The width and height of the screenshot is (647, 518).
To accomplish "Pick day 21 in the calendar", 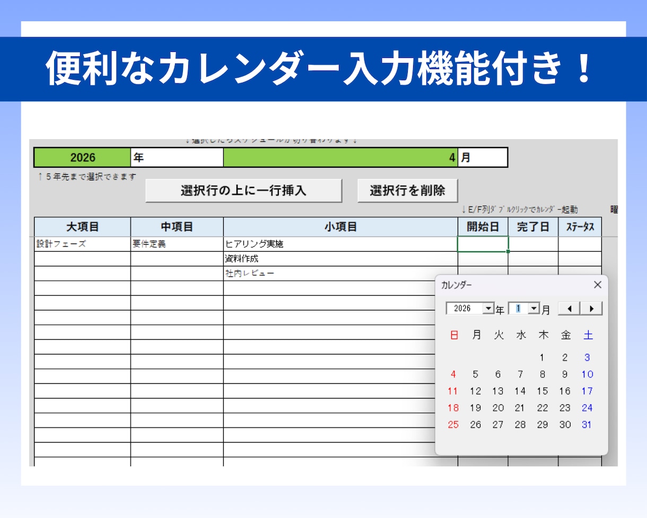I will click(520, 408).
